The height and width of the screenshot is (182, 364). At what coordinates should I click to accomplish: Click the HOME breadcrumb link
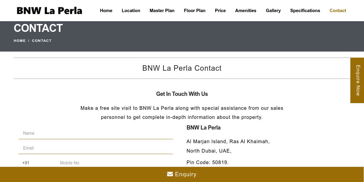[20, 41]
